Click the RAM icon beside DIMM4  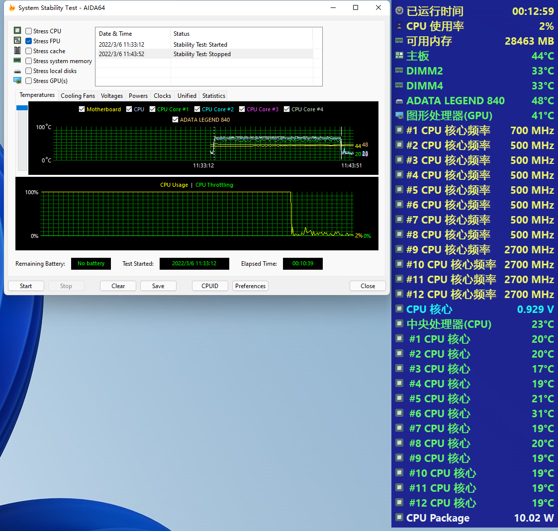coord(399,85)
